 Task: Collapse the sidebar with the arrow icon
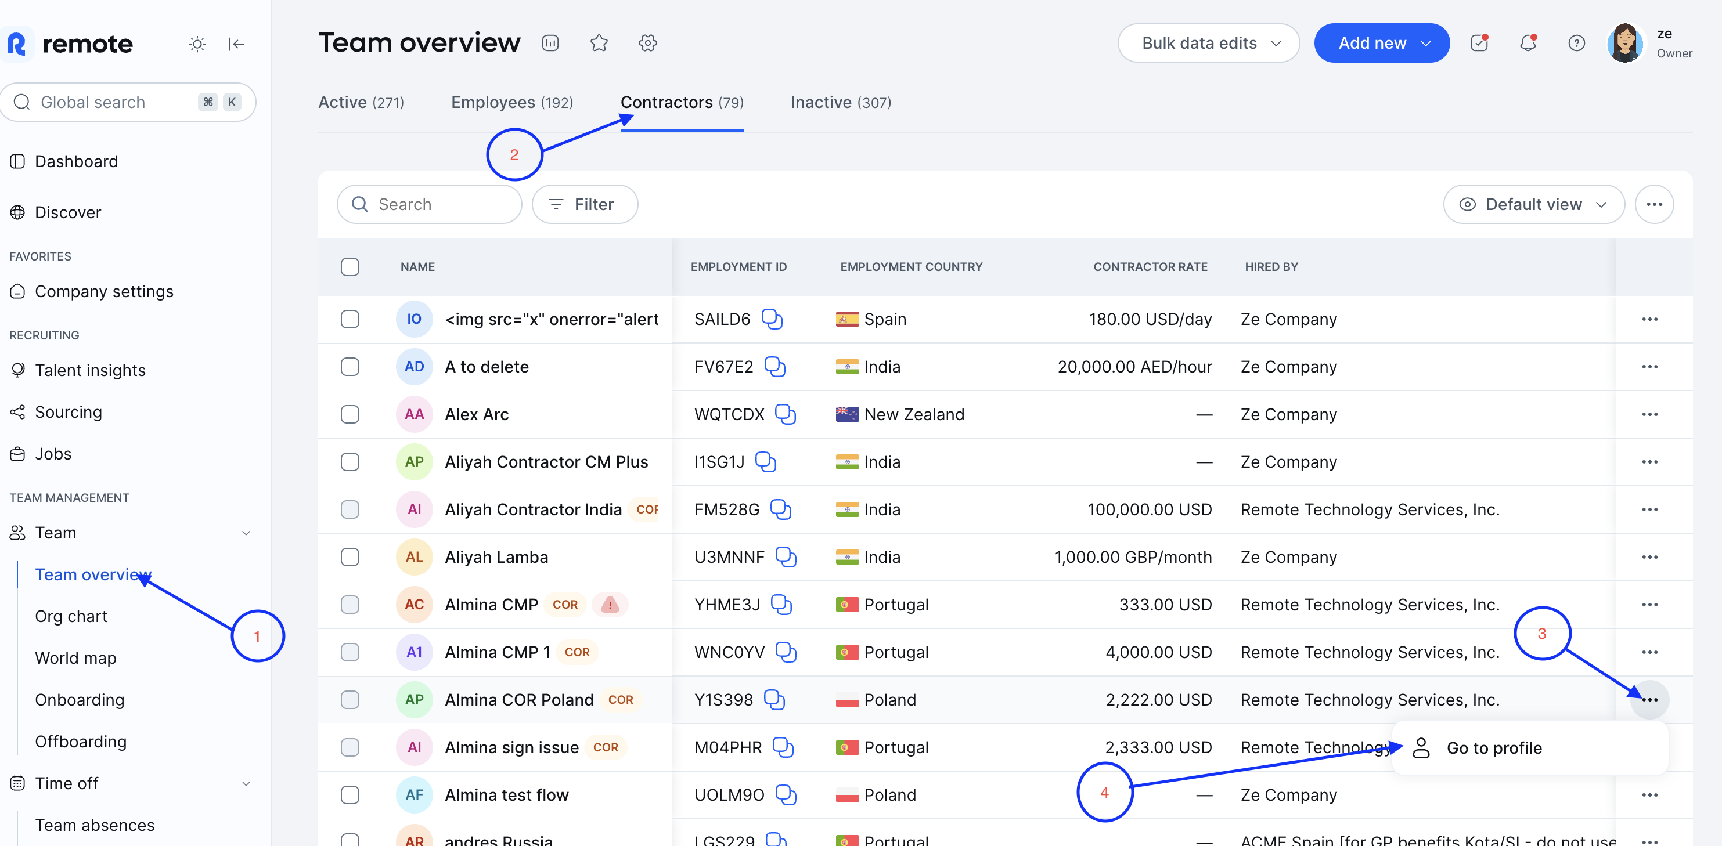237,44
